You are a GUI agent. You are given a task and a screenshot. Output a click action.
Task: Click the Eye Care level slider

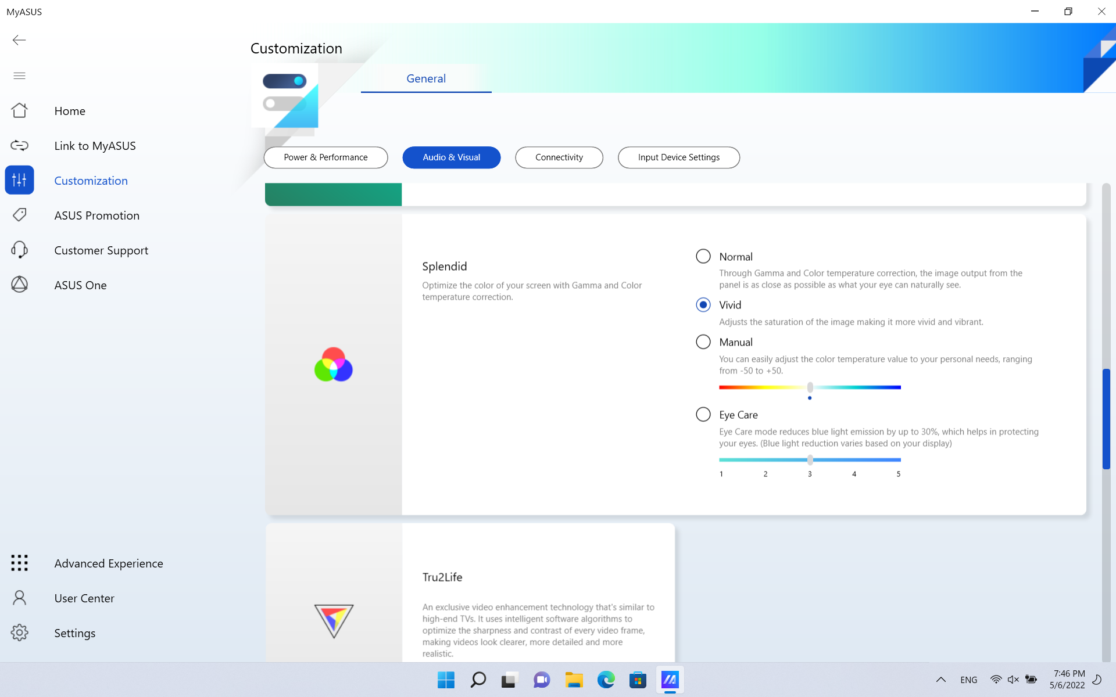810,460
